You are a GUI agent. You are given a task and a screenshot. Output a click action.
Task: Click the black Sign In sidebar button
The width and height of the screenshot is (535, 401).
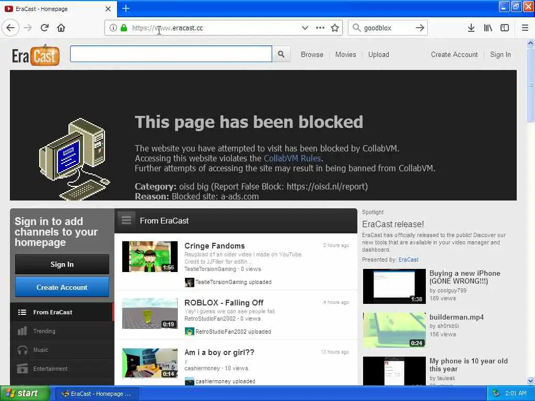click(62, 264)
